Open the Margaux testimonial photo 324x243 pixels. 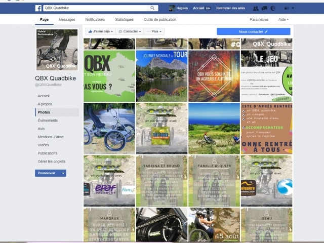(x=109, y=225)
